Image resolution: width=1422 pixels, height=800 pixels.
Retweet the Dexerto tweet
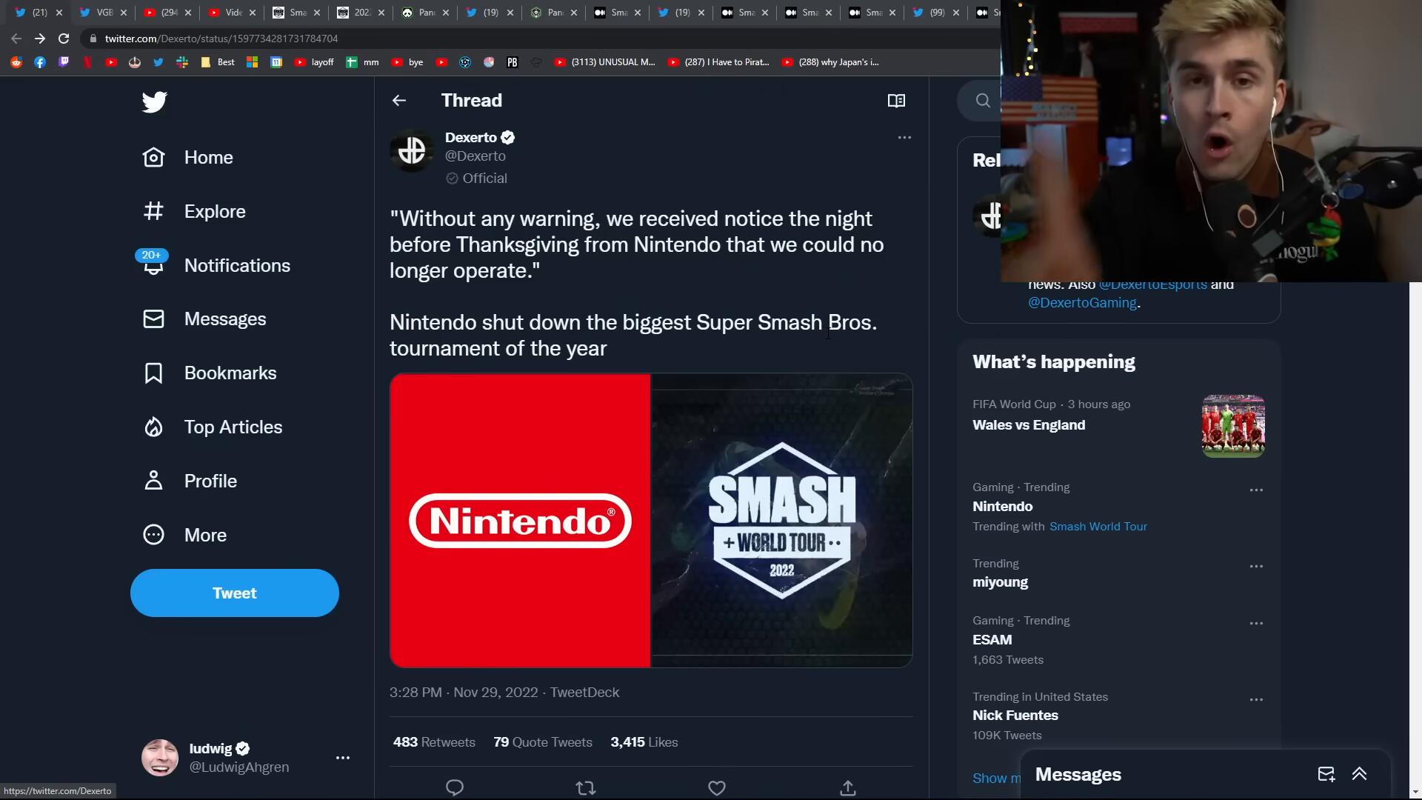tap(586, 787)
